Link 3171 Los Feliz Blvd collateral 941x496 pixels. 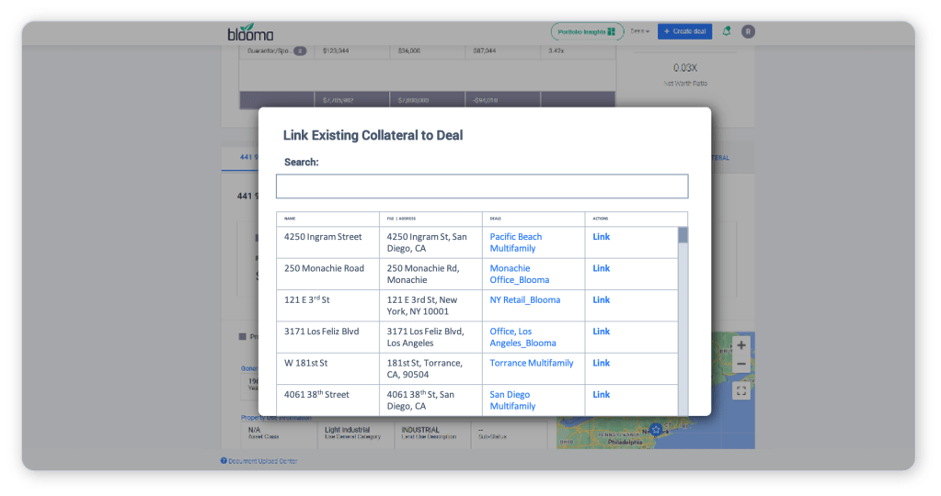(602, 332)
